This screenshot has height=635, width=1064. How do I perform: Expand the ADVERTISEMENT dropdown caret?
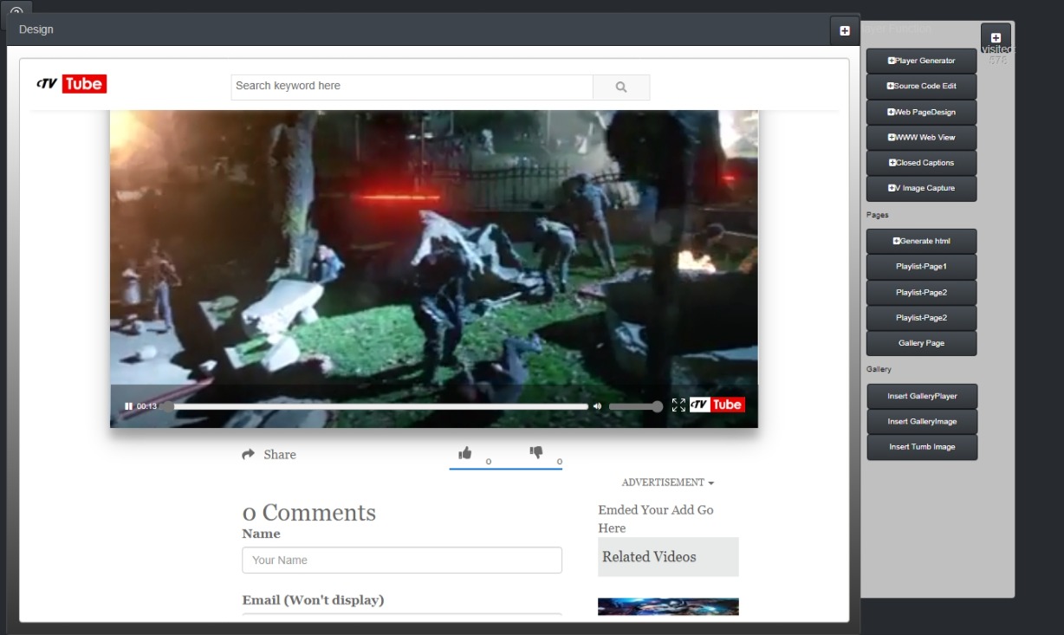click(x=711, y=483)
